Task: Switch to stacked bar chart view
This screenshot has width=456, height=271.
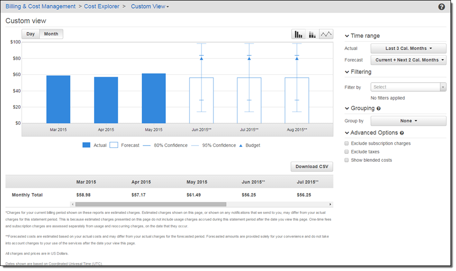Action: (312, 35)
